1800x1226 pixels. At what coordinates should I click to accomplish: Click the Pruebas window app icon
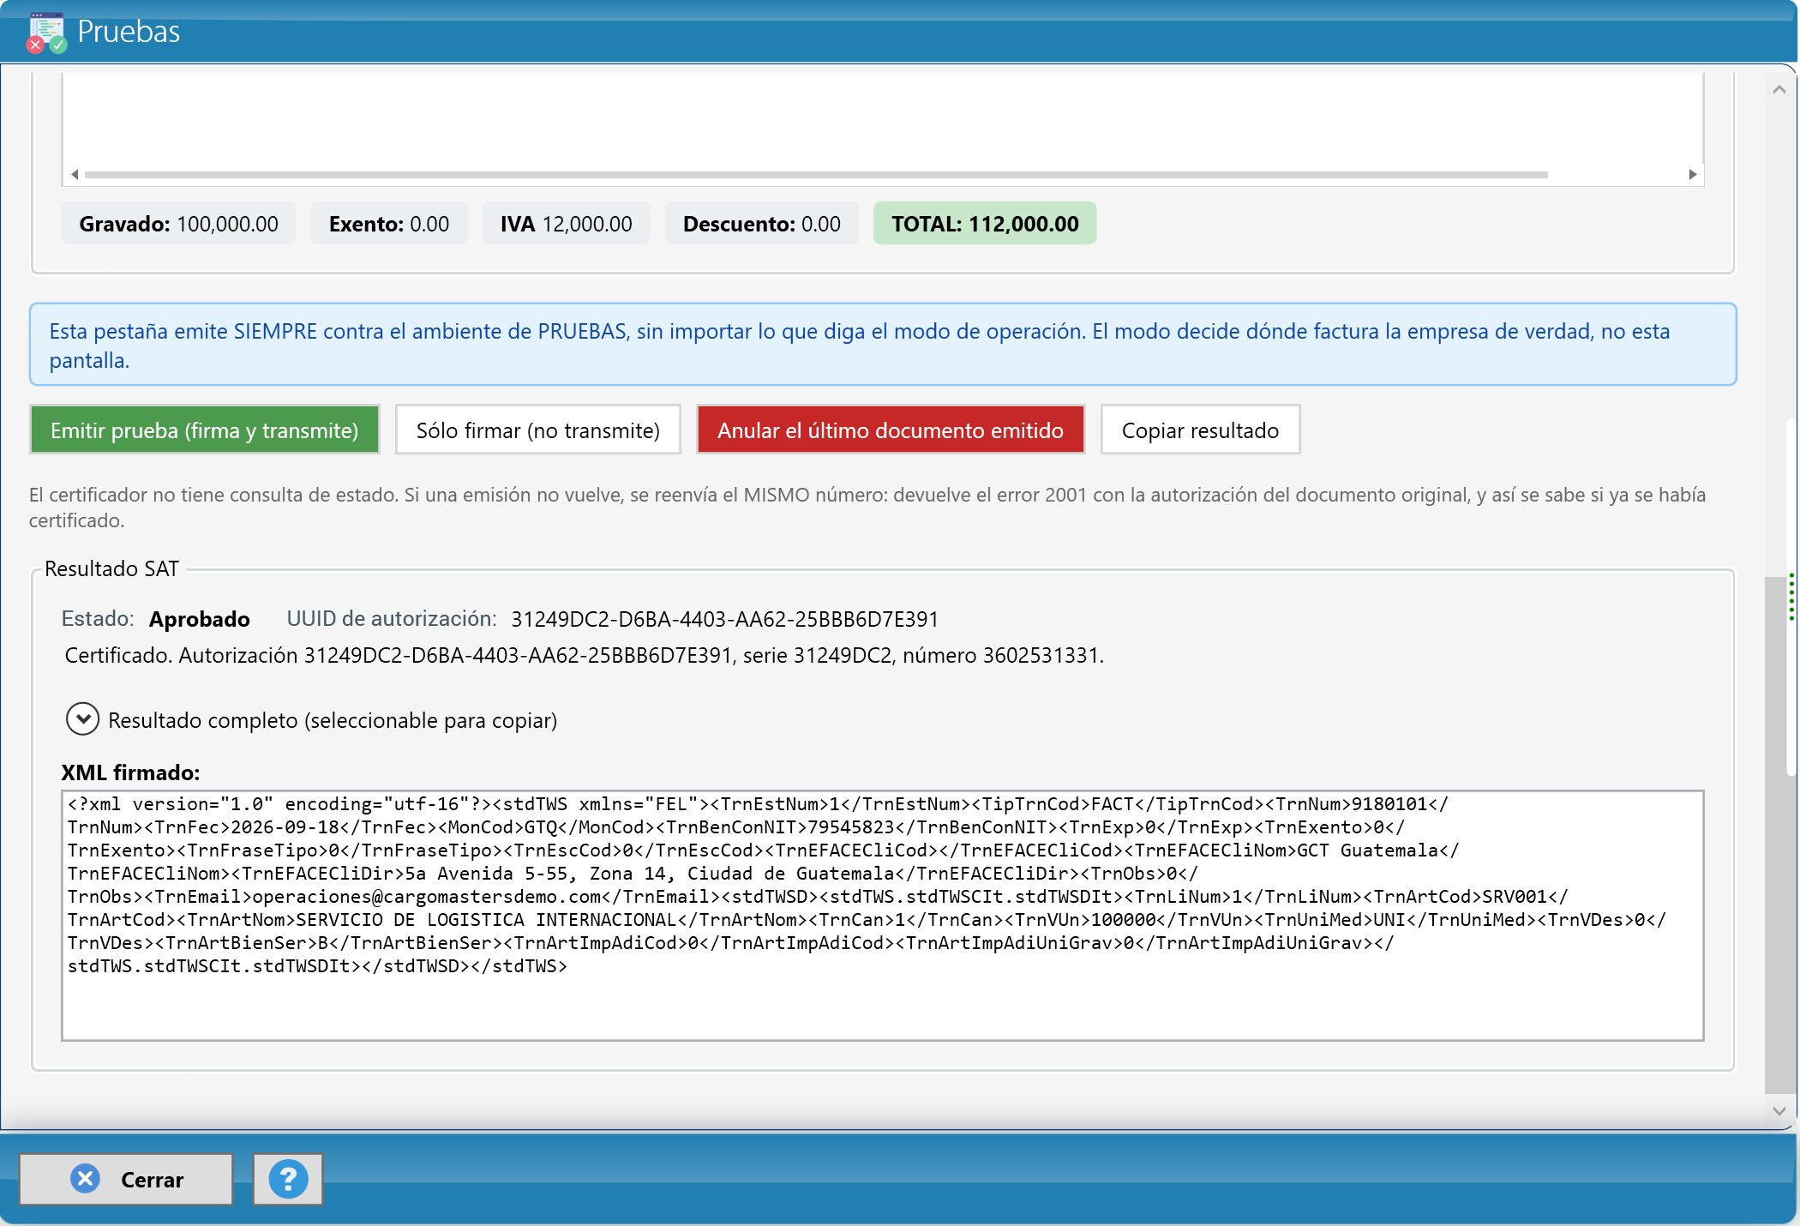point(46,33)
